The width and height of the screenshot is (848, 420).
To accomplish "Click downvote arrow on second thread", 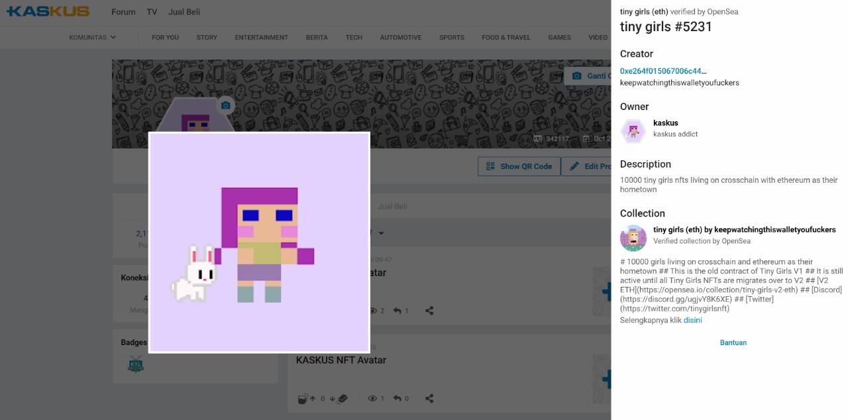I will [333, 398].
